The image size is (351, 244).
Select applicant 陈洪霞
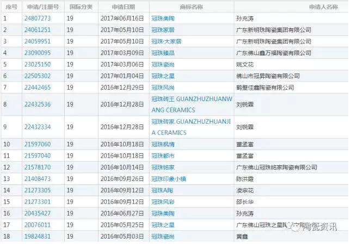tap(245, 179)
